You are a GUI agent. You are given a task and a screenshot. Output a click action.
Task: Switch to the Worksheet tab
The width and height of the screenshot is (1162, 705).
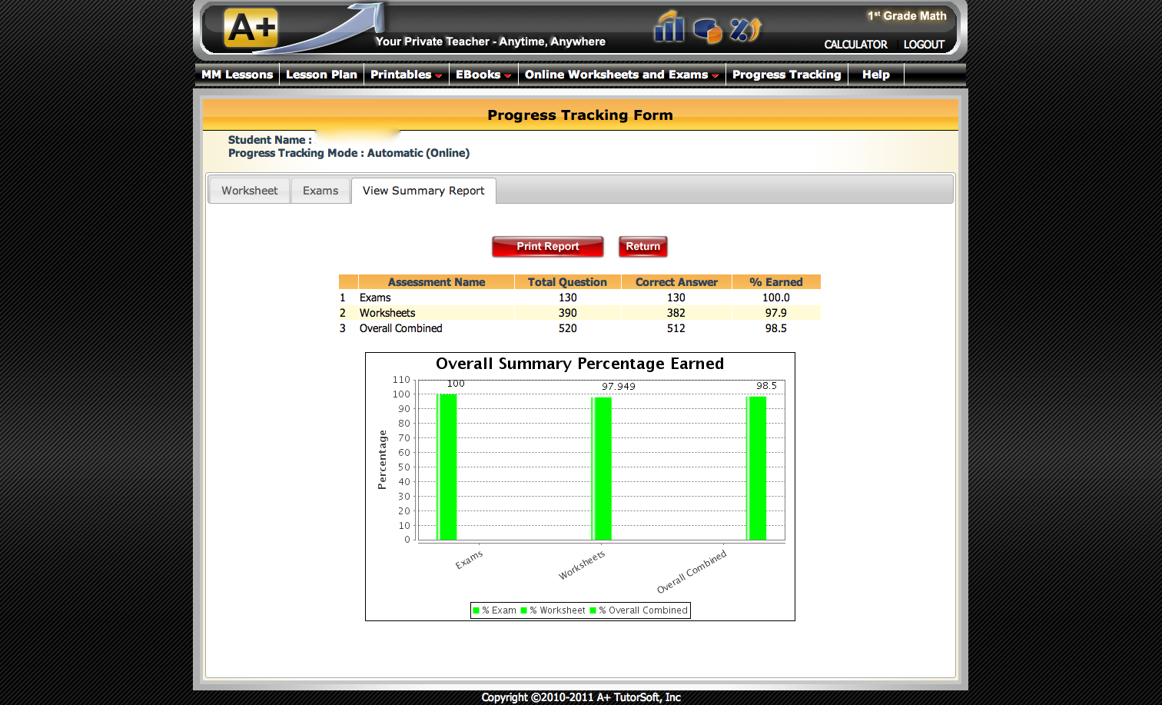[249, 190]
